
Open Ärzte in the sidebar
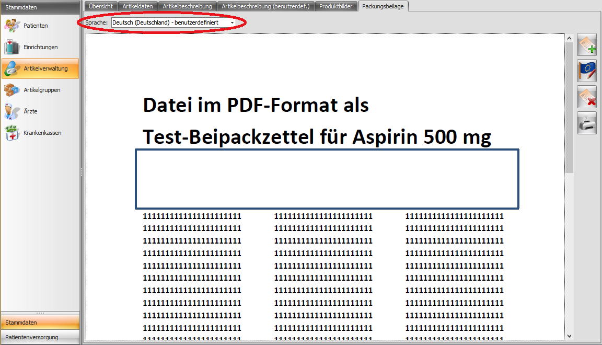point(40,112)
